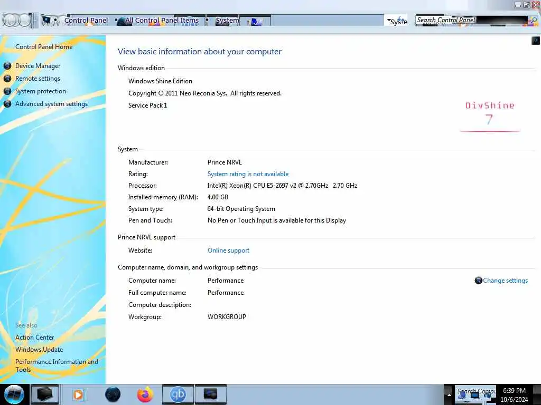Click the shield icon beside System protection
The width and height of the screenshot is (541, 405).
pos(7,91)
